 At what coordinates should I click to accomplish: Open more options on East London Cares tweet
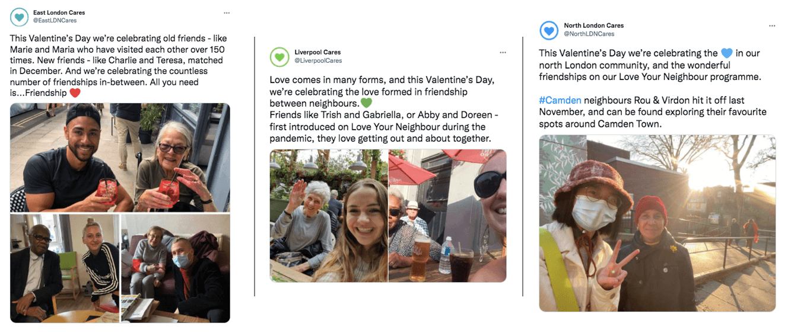point(227,13)
